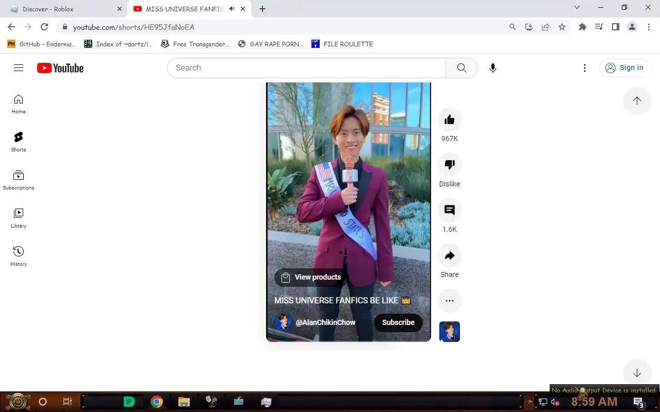Open the FILE ROULETTE bookmark
Image resolution: width=660 pixels, height=412 pixels.
coord(342,44)
